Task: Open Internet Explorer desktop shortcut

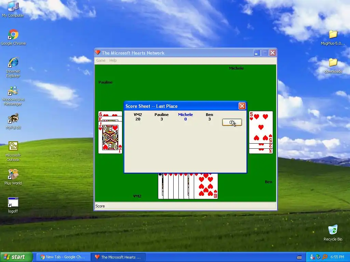Action: (13, 67)
